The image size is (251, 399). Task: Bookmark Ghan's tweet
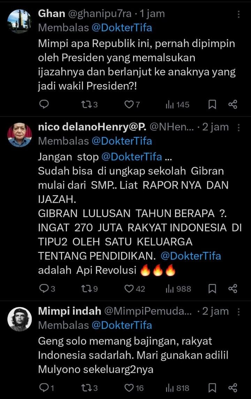click(212, 104)
